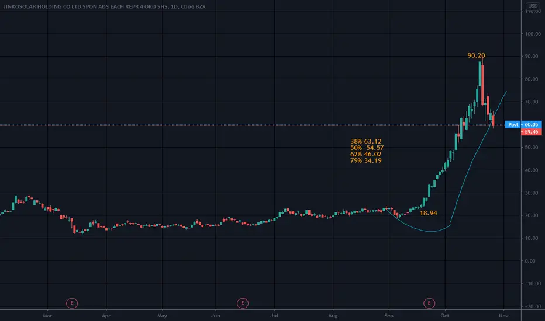The width and height of the screenshot is (545, 321).
Task: Select the 18.94 low price annotation
Action: coord(428,213)
